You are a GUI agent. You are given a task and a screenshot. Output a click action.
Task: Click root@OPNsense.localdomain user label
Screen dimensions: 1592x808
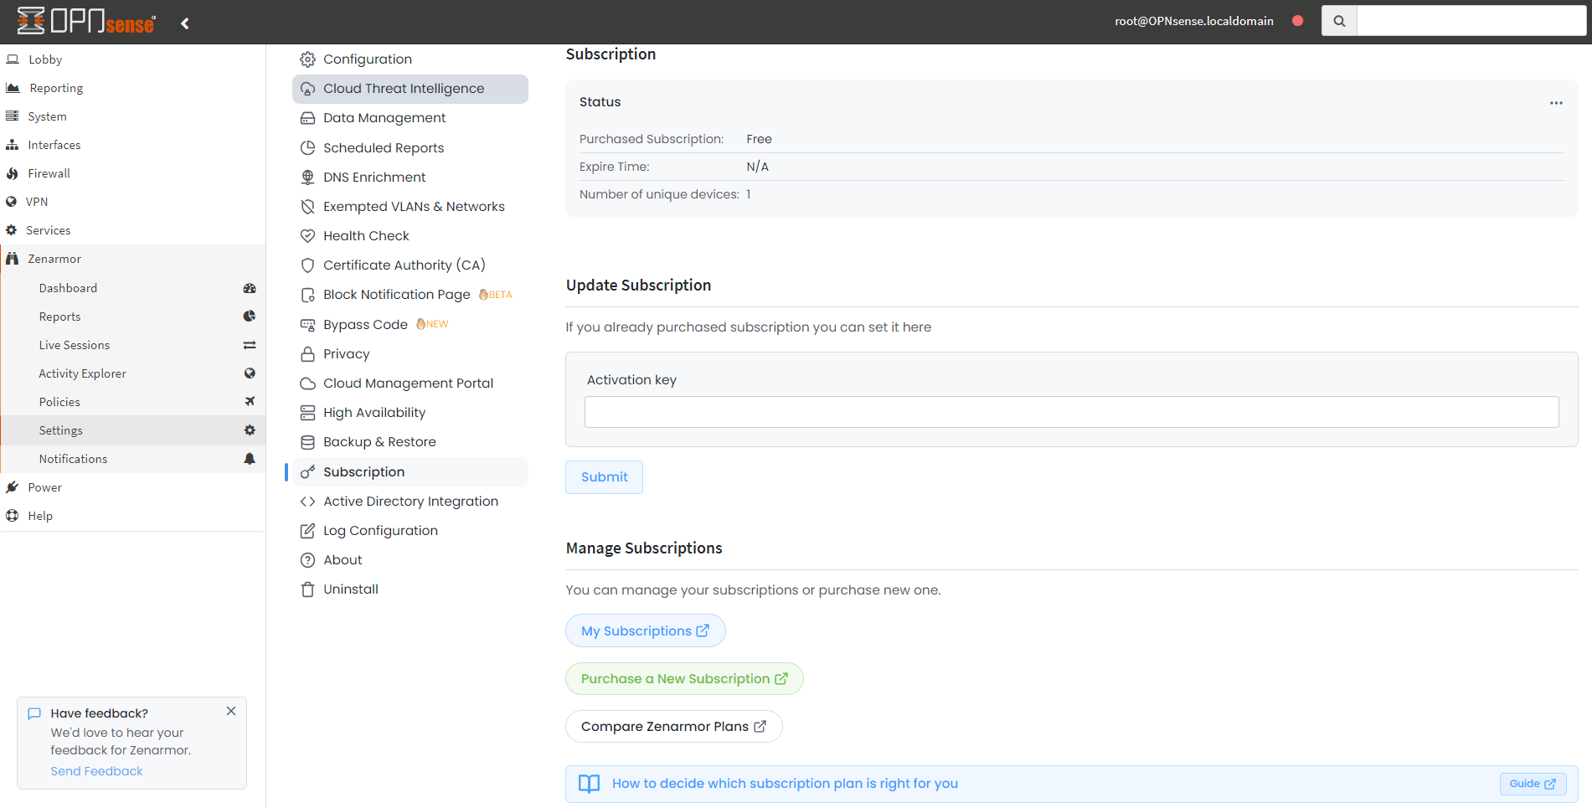click(1194, 21)
